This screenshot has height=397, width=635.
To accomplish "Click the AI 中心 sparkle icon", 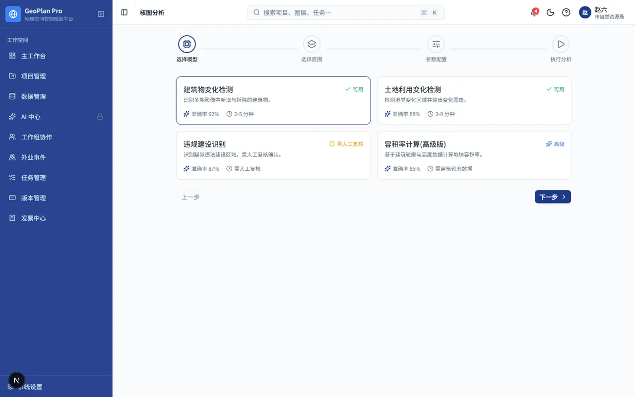I will point(12,117).
